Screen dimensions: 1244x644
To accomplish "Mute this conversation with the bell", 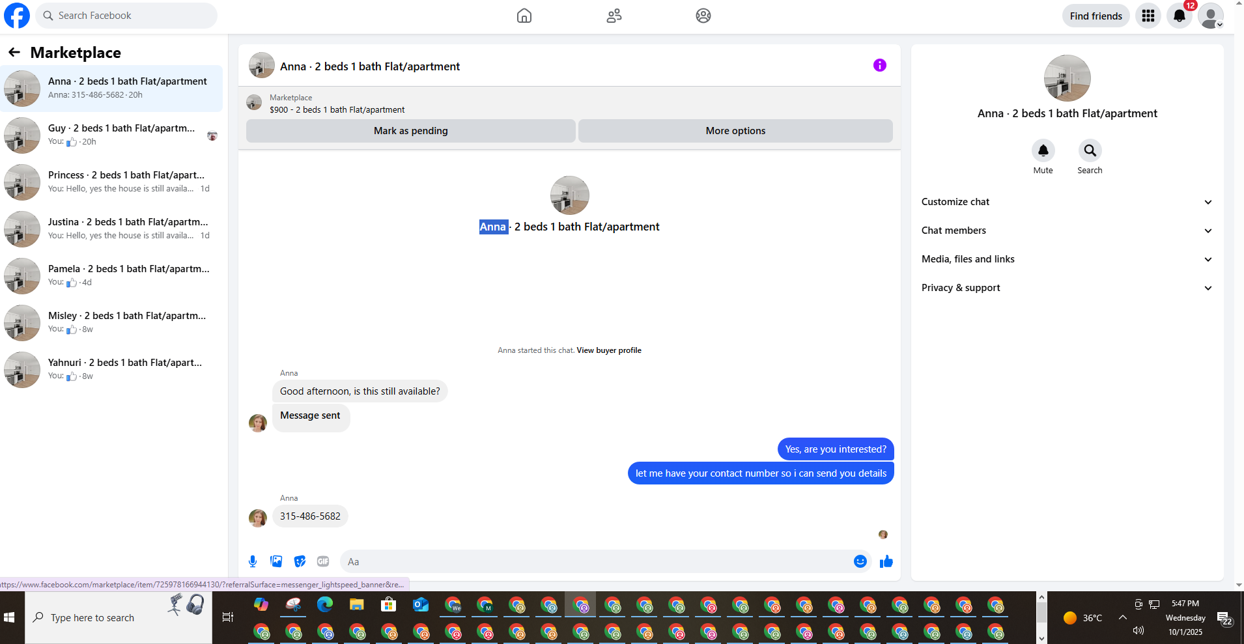I will 1043,151.
